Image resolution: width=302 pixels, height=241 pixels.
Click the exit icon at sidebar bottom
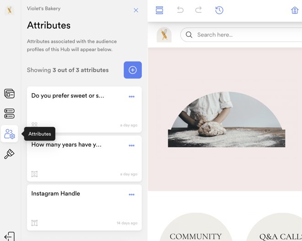10,236
